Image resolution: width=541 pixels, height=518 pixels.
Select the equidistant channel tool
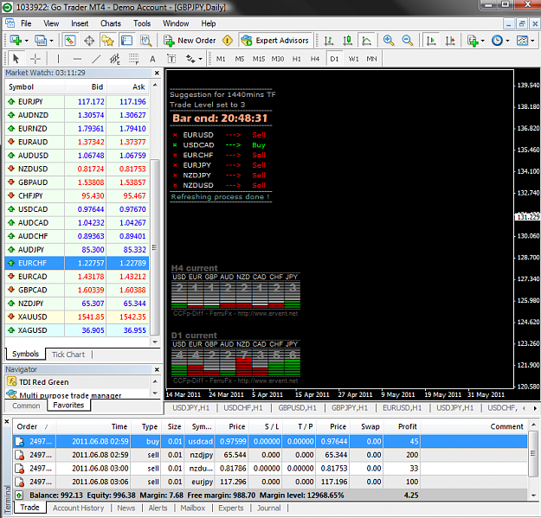[x=115, y=59]
